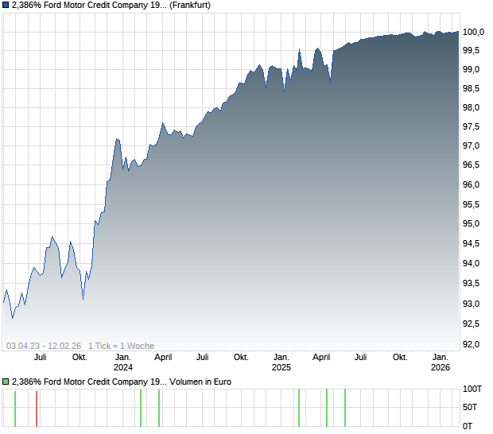Viewport: 493px width, 434px height.
Task: Click the date range '03.04.23 - 12.02.26'
Action: click(x=44, y=346)
